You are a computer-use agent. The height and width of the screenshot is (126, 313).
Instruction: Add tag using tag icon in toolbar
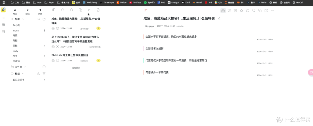click(254, 10)
